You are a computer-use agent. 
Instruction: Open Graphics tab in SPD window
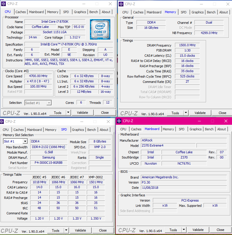click(78, 130)
